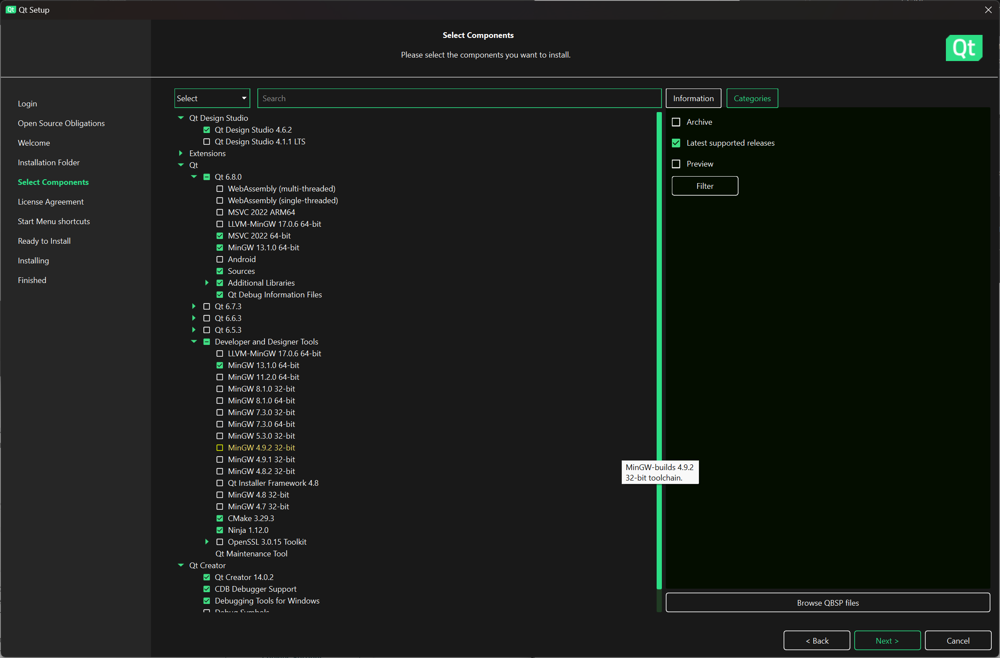Open Open Source Obligations step

click(61, 123)
